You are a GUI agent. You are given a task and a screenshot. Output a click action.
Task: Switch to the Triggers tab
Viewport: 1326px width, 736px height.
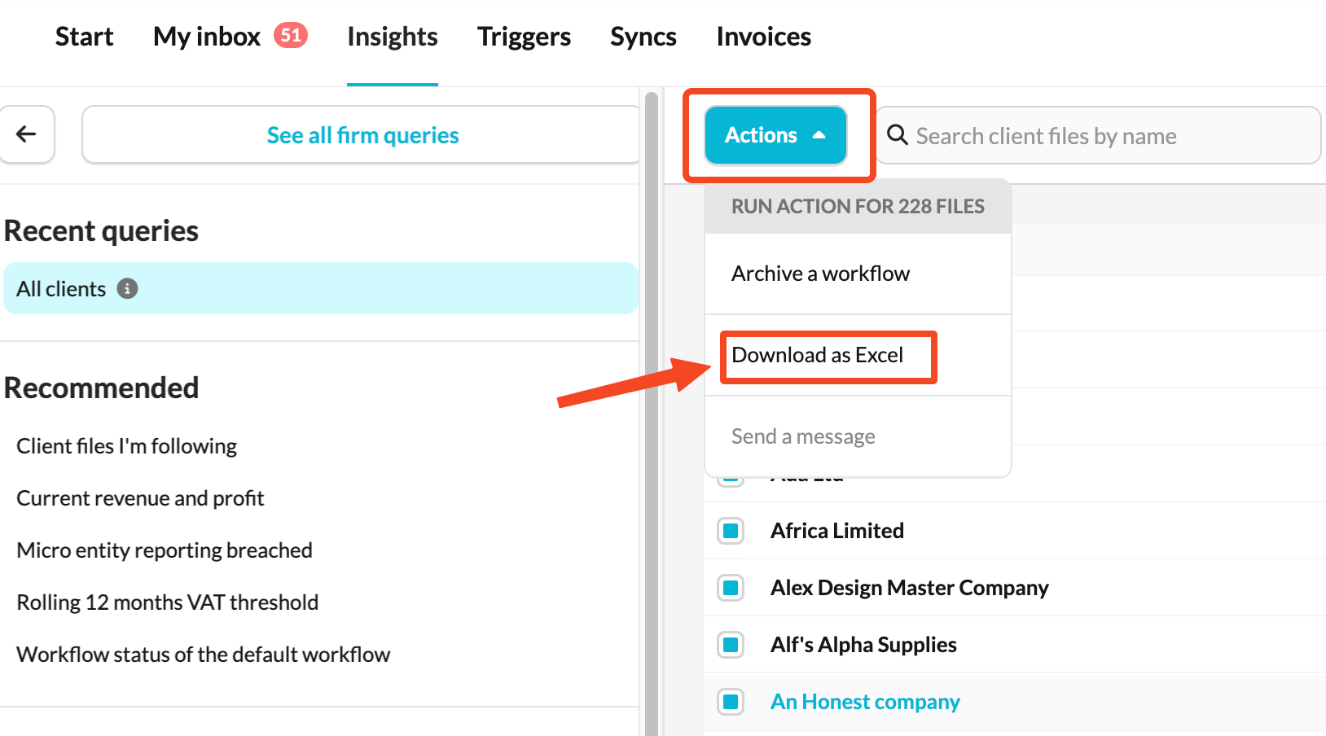(x=524, y=37)
